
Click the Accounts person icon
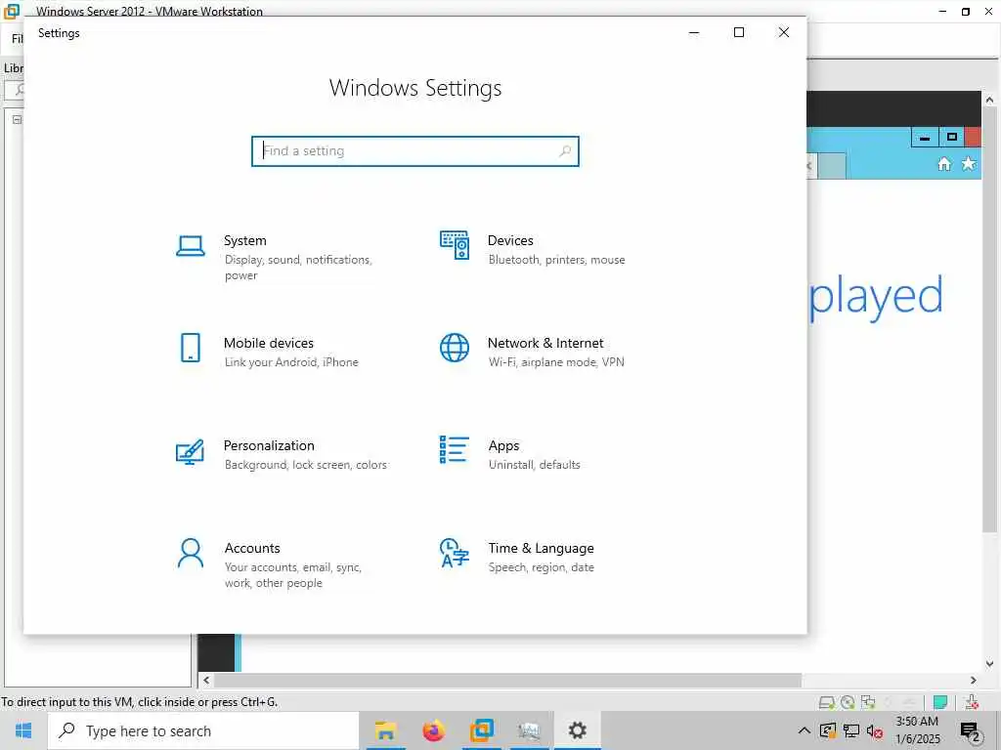pos(191,553)
